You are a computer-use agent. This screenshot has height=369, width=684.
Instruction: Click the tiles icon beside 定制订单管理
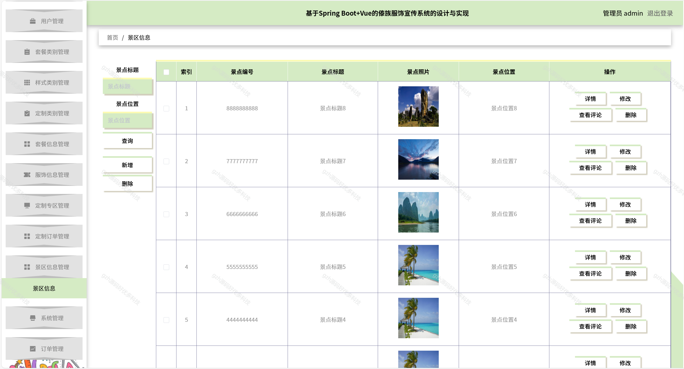(x=27, y=236)
